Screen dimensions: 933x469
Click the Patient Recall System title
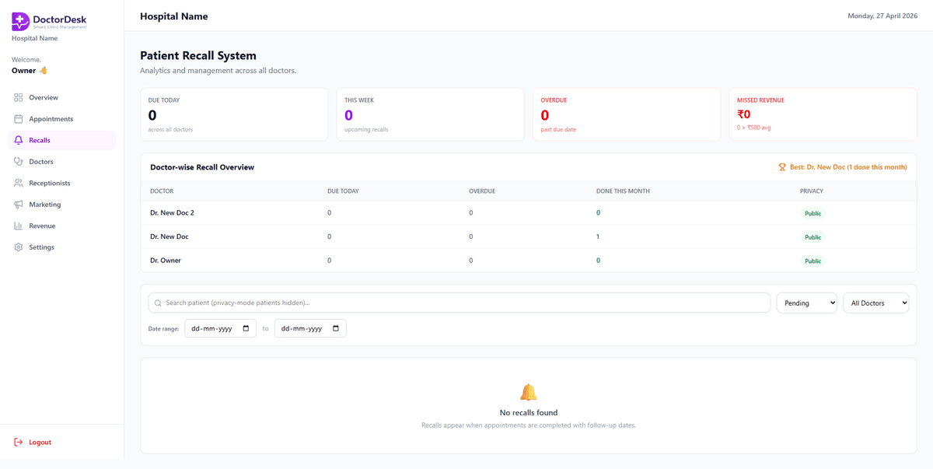[198, 56]
